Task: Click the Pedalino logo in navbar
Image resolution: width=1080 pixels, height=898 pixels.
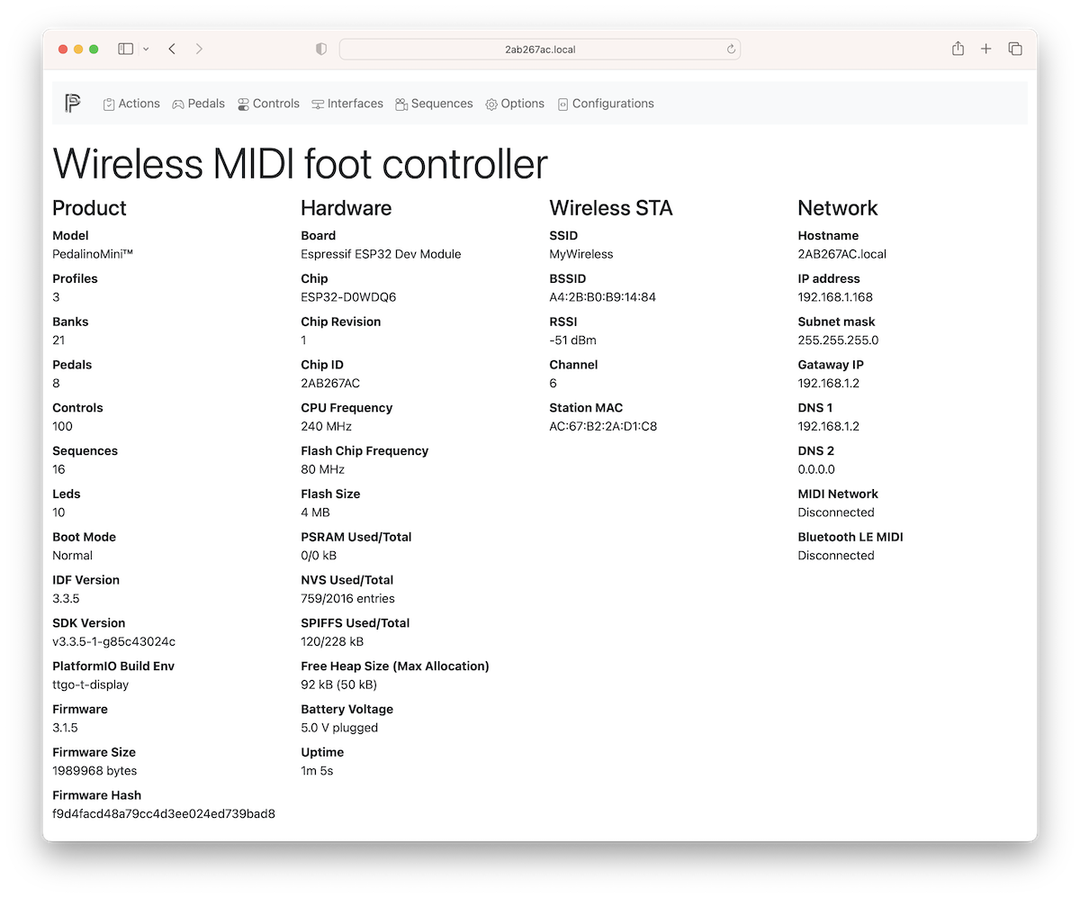Action: tap(73, 104)
